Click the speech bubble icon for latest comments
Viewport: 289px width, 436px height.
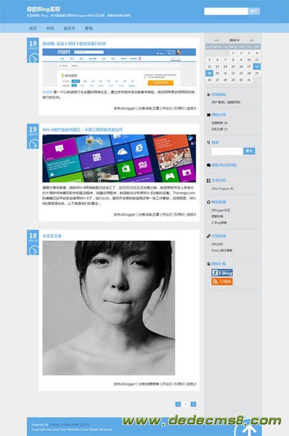coord(209,165)
